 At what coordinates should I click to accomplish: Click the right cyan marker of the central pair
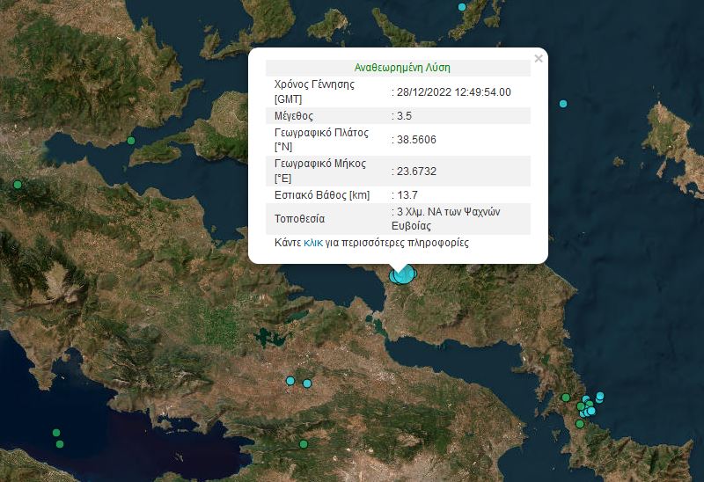tap(307, 383)
